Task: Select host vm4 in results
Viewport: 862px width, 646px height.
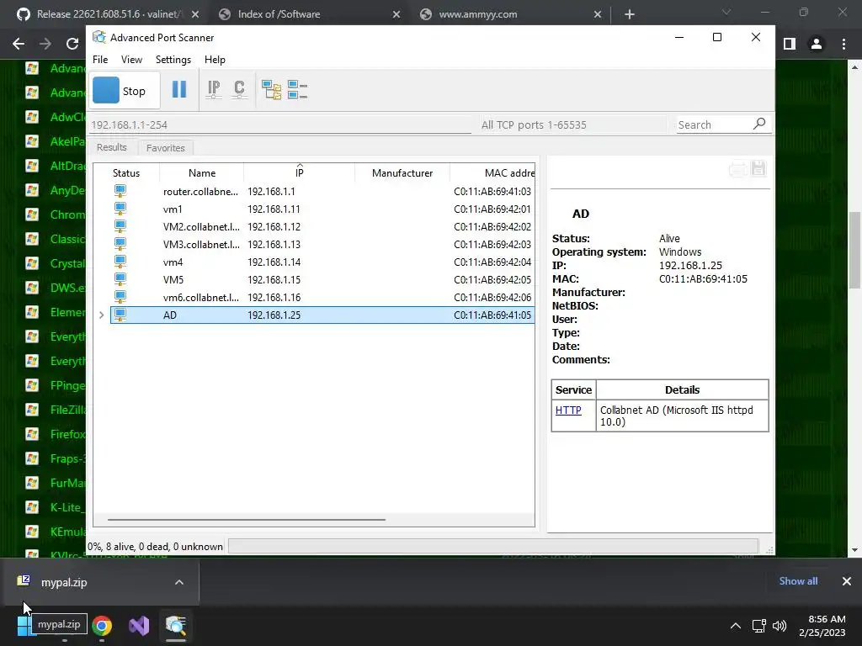Action: (x=322, y=262)
